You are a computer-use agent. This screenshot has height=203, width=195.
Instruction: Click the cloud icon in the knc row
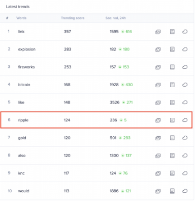(x=185, y=173)
